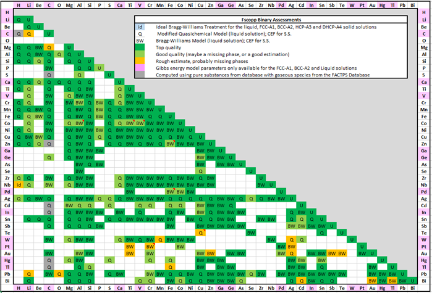Click the green Top quality legend swatch
The image size is (432, 293).
[140, 46]
